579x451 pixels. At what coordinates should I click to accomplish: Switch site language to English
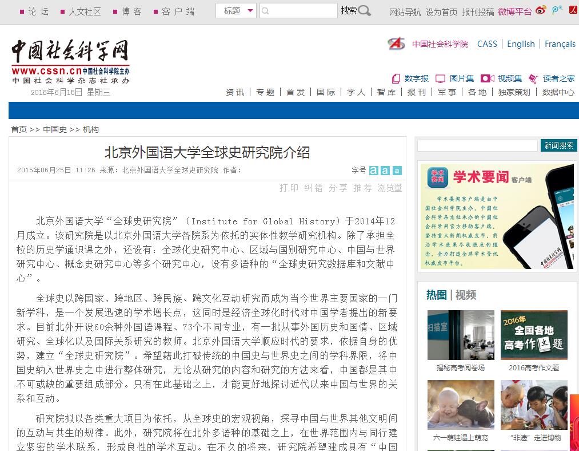point(521,44)
